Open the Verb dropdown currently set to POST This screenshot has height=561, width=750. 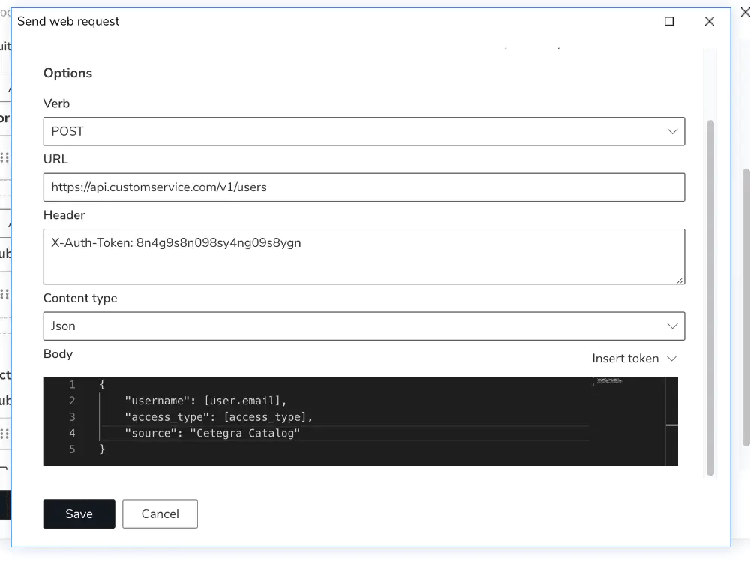pyautogui.click(x=364, y=131)
